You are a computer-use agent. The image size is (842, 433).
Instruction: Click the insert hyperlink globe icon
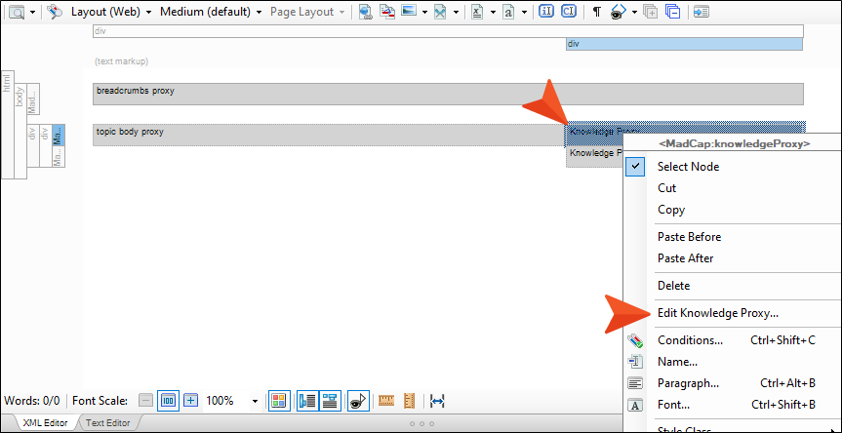coord(366,12)
